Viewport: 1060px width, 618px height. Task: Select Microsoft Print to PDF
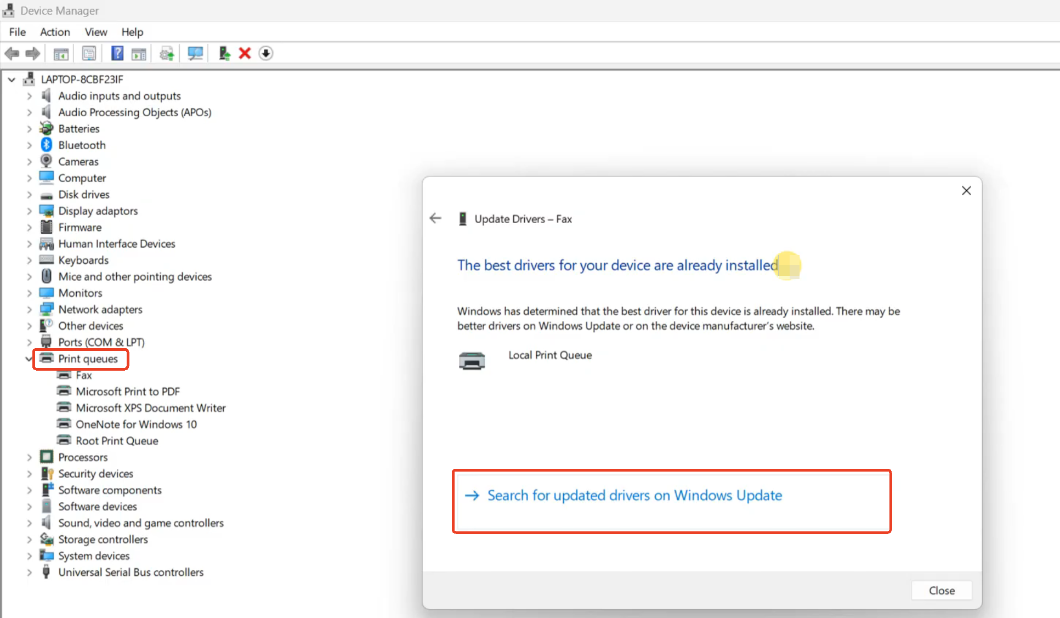(128, 392)
